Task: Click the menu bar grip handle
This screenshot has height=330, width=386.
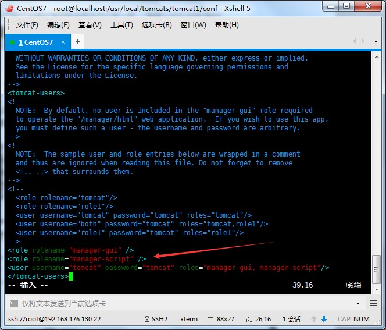Action: click(9, 25)
